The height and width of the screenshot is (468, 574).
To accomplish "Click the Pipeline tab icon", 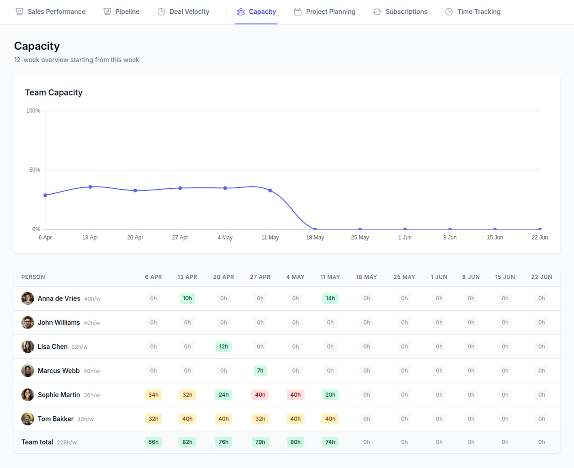I will (x=107, y=12).
